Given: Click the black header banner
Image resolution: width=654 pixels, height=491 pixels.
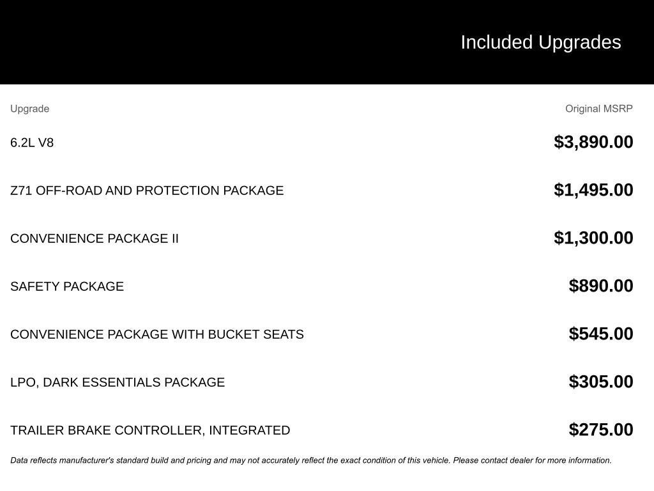Looking at the screenshot, I should 327,42.
